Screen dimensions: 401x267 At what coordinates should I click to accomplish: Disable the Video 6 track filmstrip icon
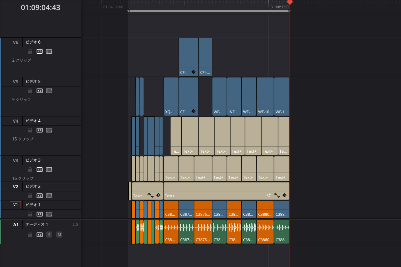[x=49, y=51]
